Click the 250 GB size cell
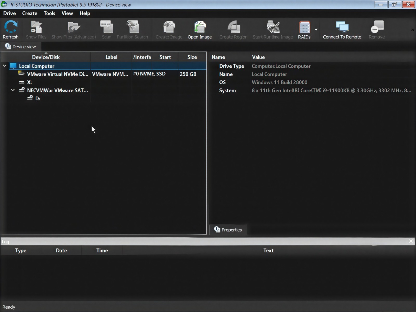Viewport: 416px width, 312px height. (188, 74)
